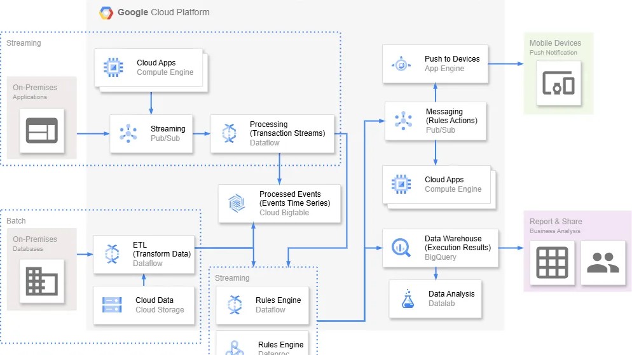Click the 'Report & Share' heading
Screen dimensions: 632x355
pos(556,222)
